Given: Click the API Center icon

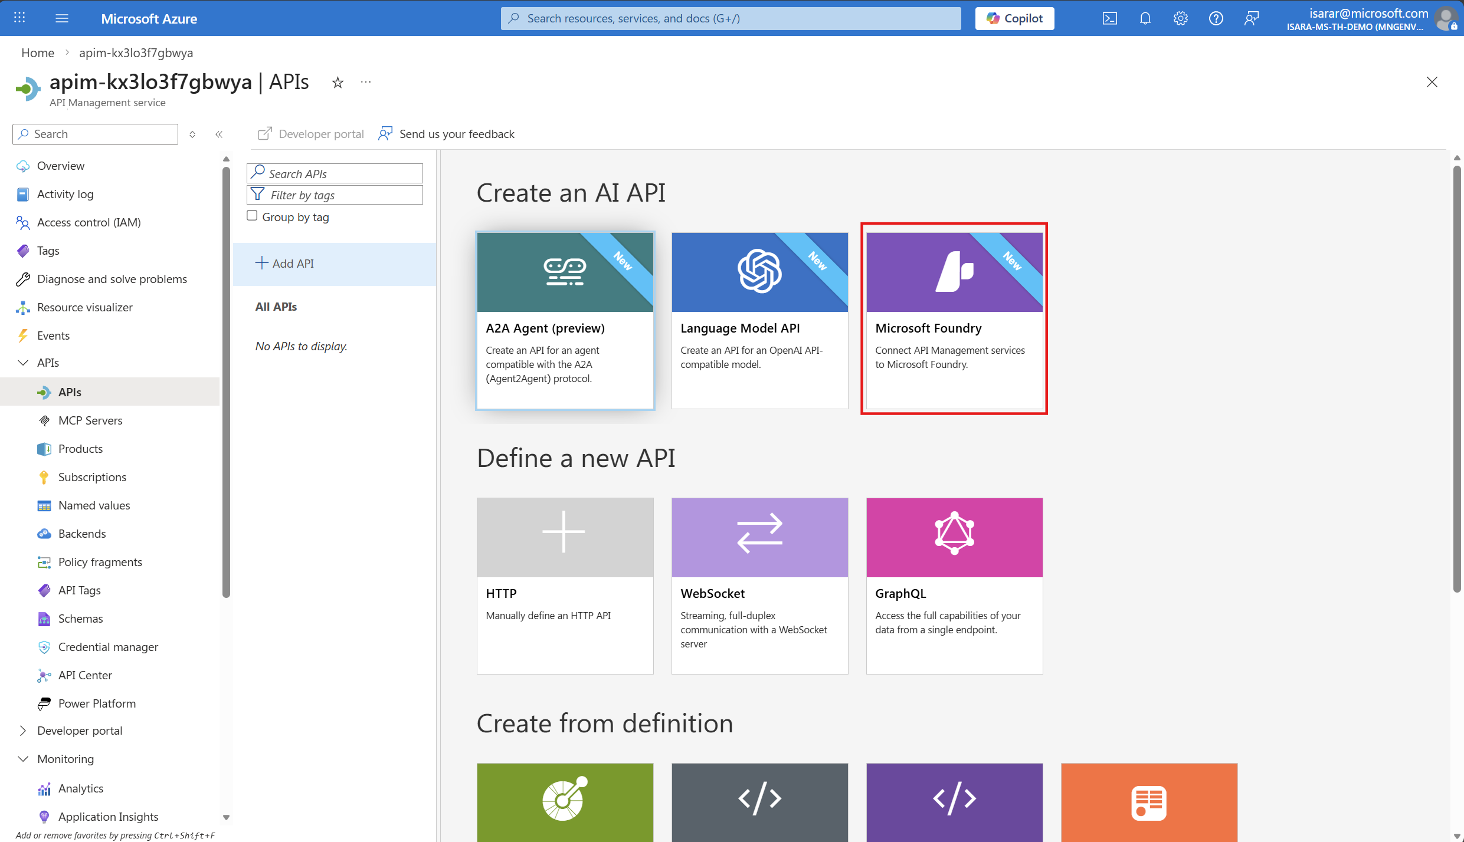Looking at the screenshot, I should click(x=44, y=675).
